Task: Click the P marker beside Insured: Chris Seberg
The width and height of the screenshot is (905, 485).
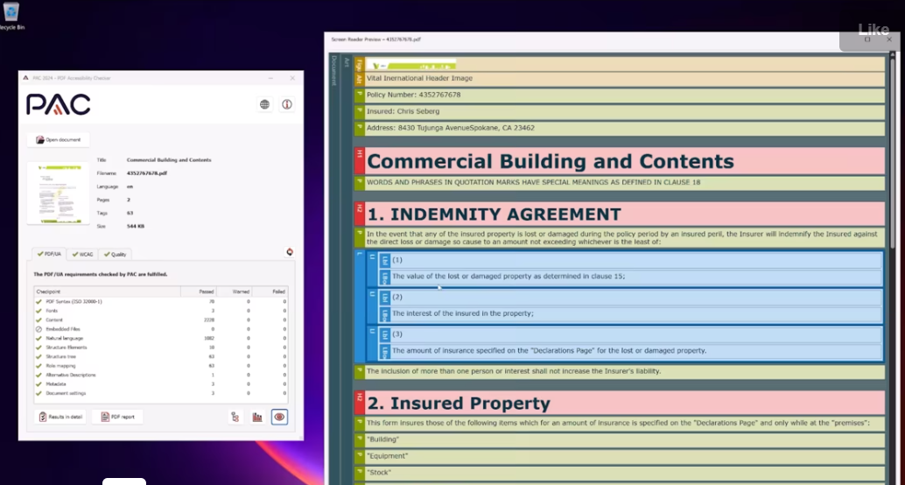Action: click(359, 112)
